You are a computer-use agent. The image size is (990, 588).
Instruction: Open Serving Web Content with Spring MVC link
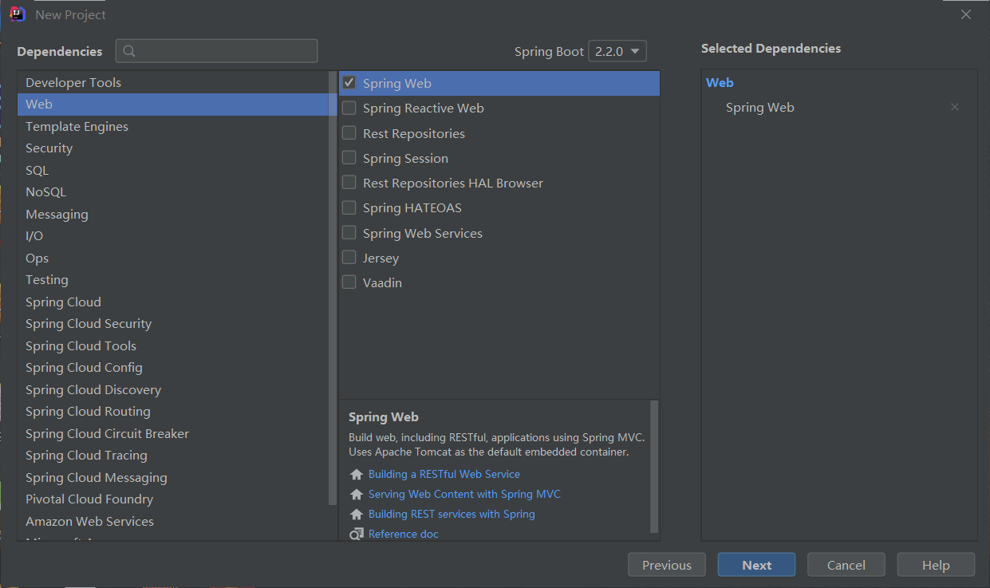[464, 494]
